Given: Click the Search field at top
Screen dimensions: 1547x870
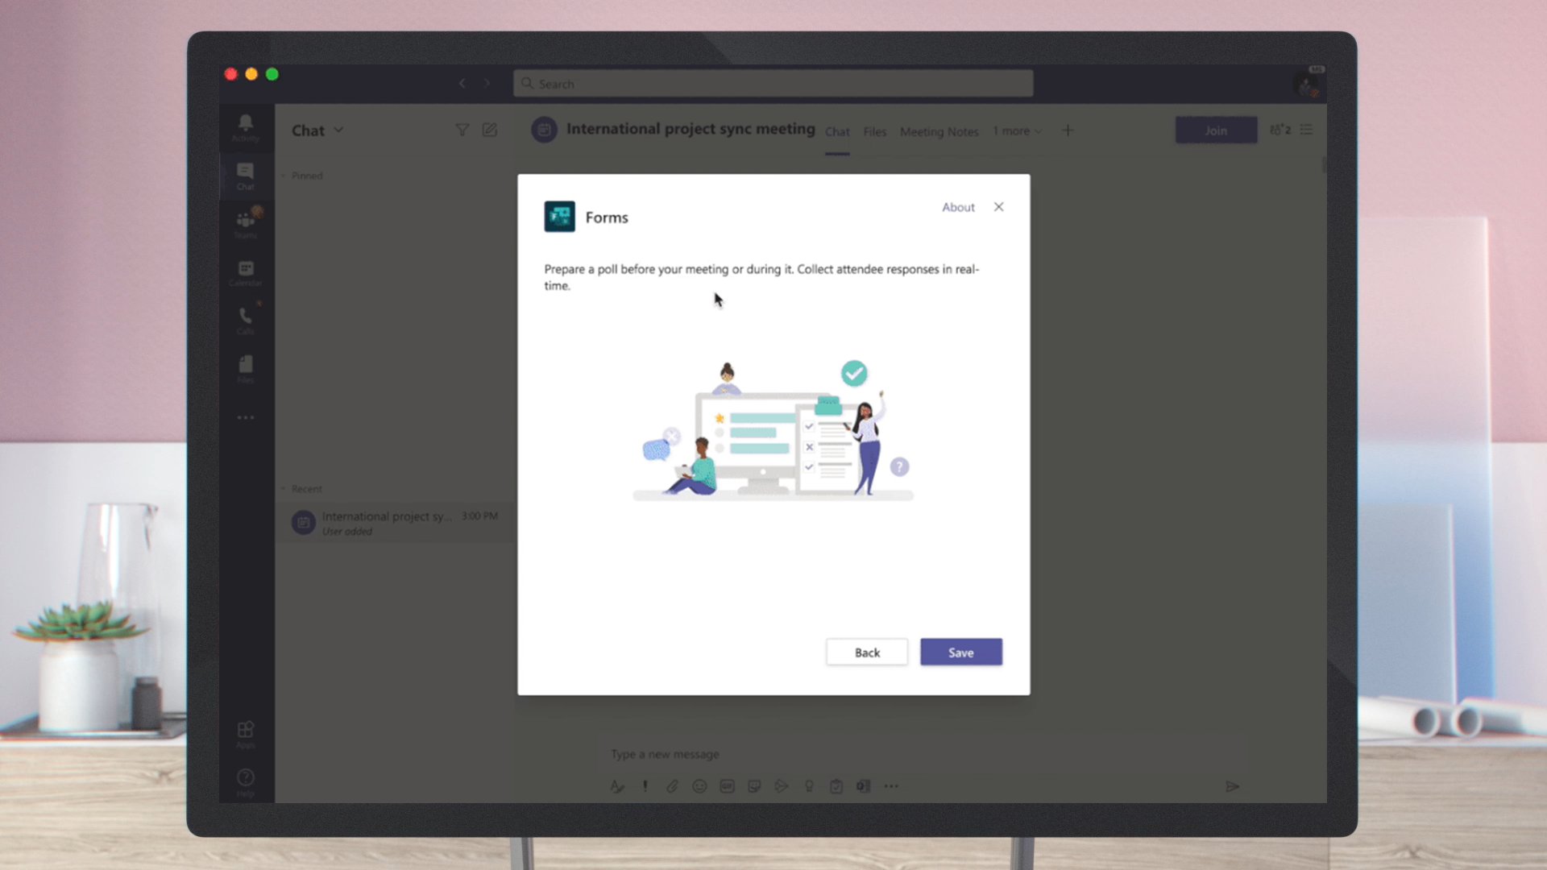Looking at the screenshot, I should pyautogui.click(x=773, y=84).
